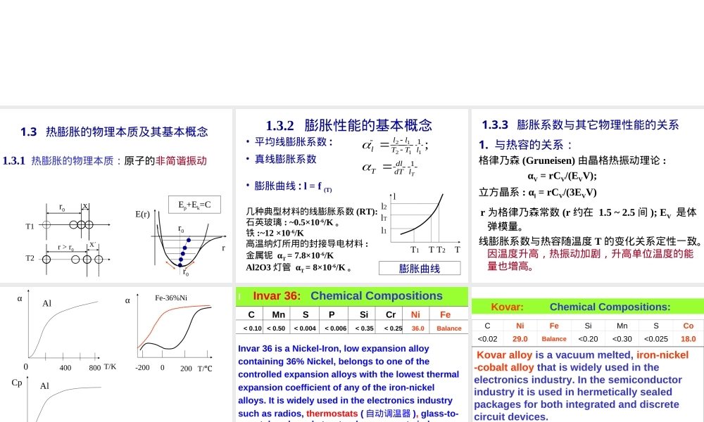Click the heading 1.3.1 热膨胀的物理本质

pos(58,161)
